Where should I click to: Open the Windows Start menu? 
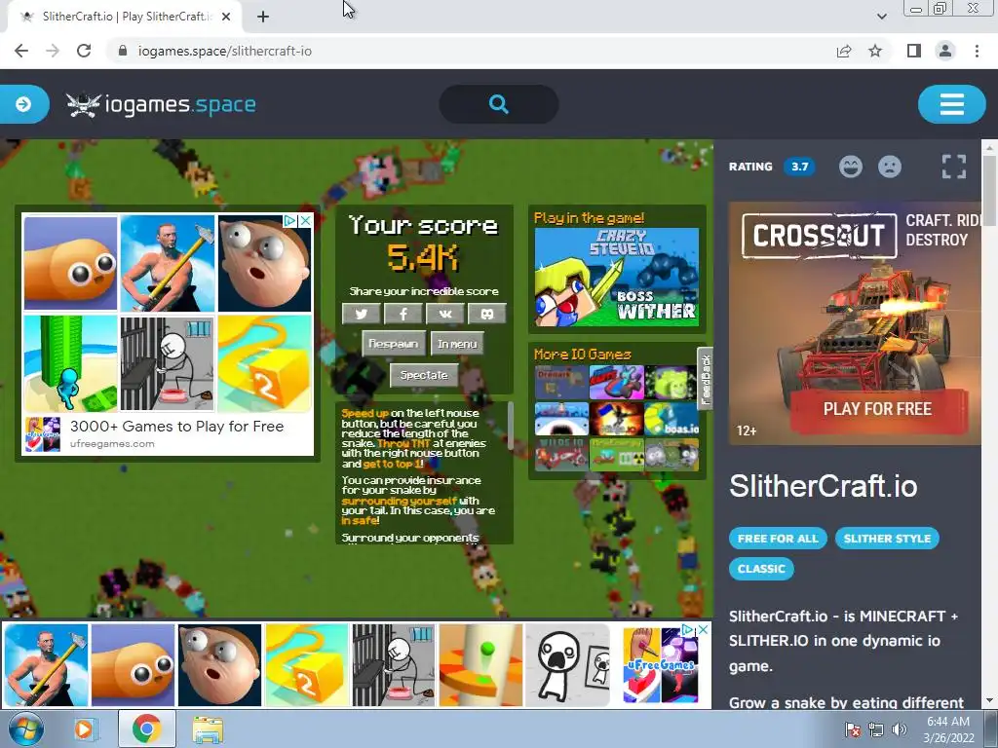[x=25, y=729]
